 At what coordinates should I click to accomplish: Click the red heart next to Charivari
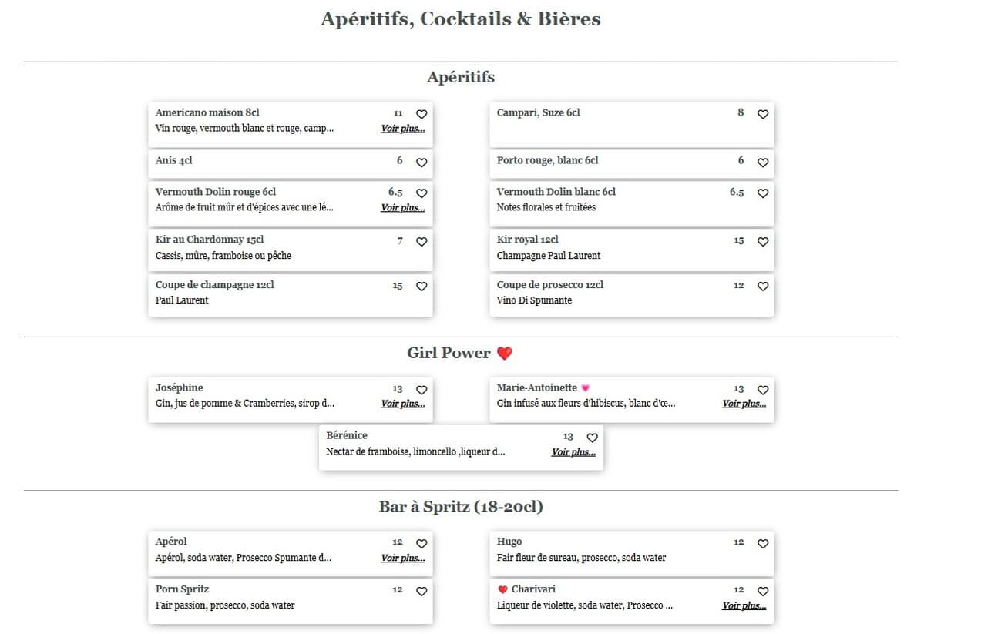coord(504,589)
